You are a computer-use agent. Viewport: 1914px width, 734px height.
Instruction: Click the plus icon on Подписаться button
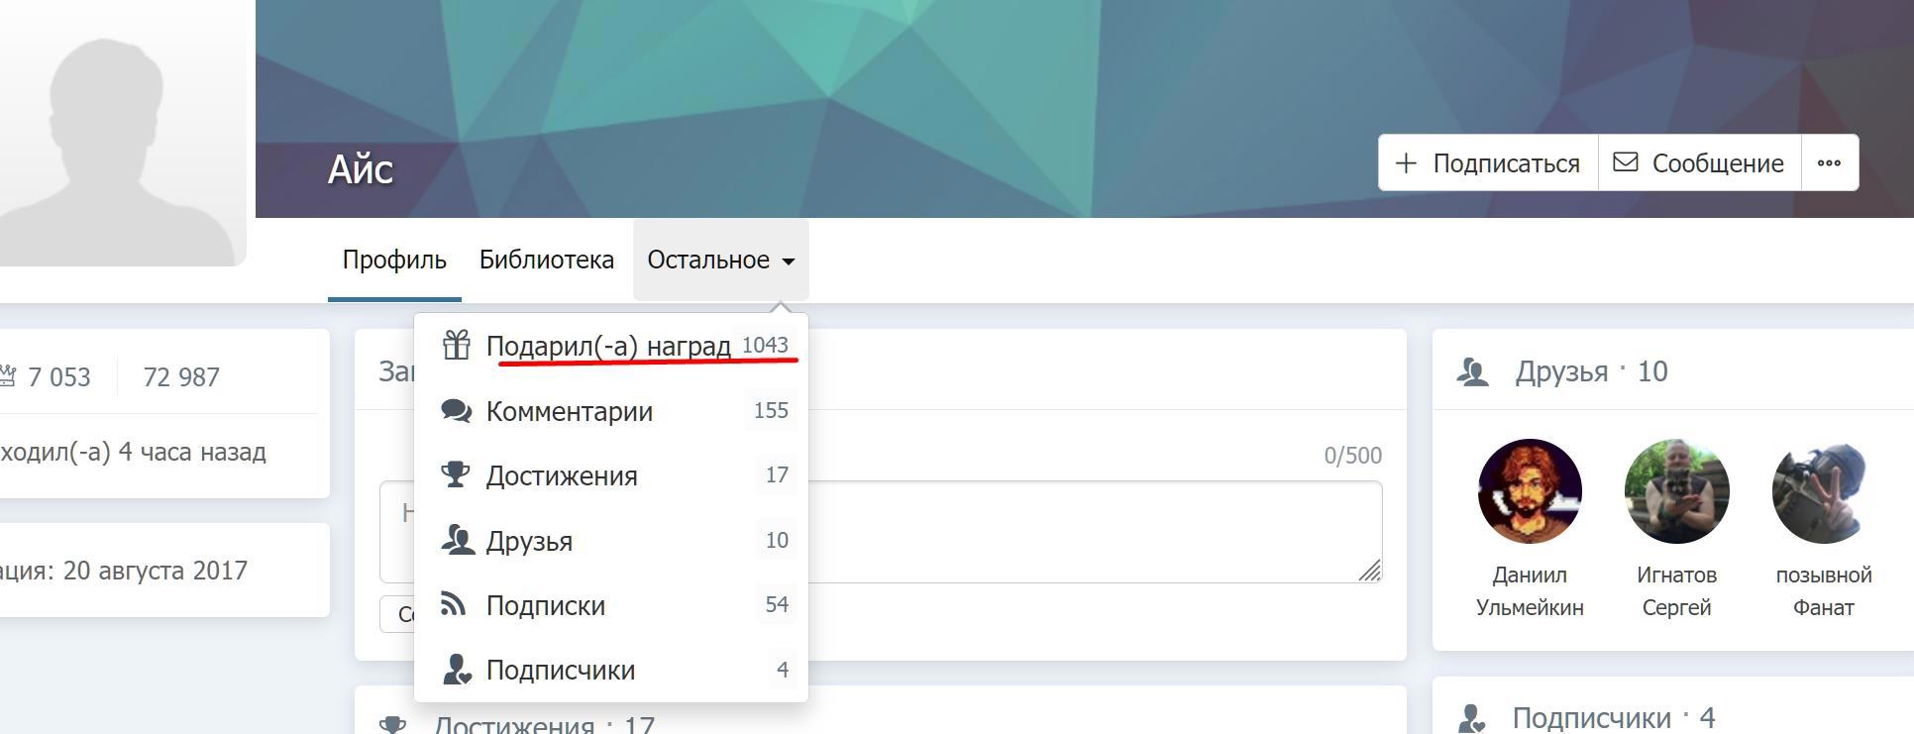point(1405,163)
